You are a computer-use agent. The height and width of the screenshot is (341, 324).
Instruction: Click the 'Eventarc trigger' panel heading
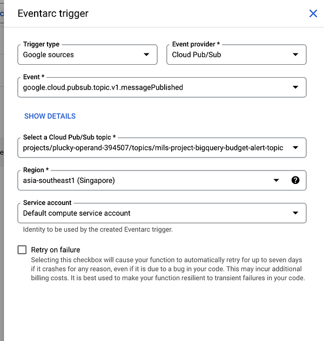click(x=53, y=13)
